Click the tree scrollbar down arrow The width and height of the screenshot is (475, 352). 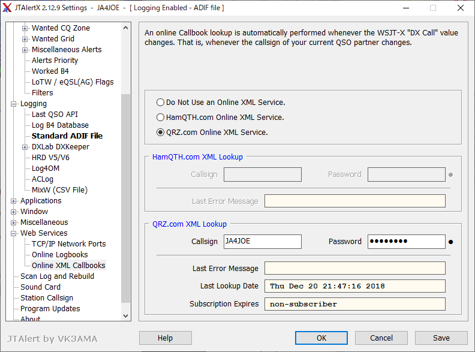coord(126,315)
